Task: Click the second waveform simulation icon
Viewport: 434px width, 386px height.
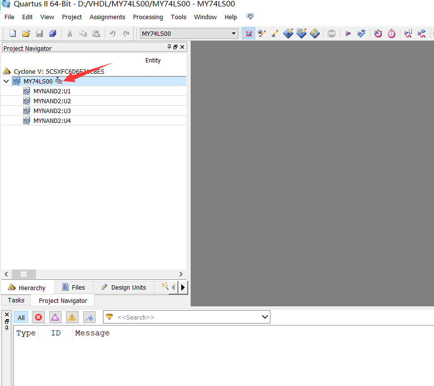Action: click(422, 34)
